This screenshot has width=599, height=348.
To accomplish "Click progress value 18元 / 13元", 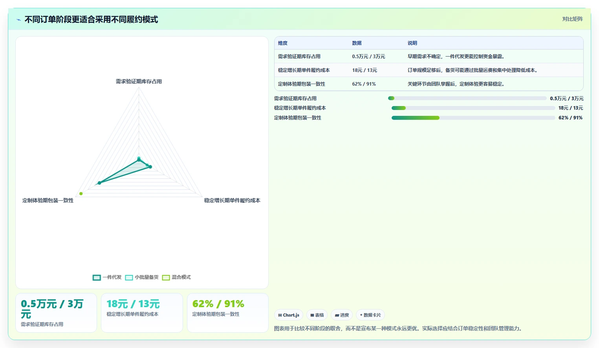I will pyautogui.click(x=571, y=108).
